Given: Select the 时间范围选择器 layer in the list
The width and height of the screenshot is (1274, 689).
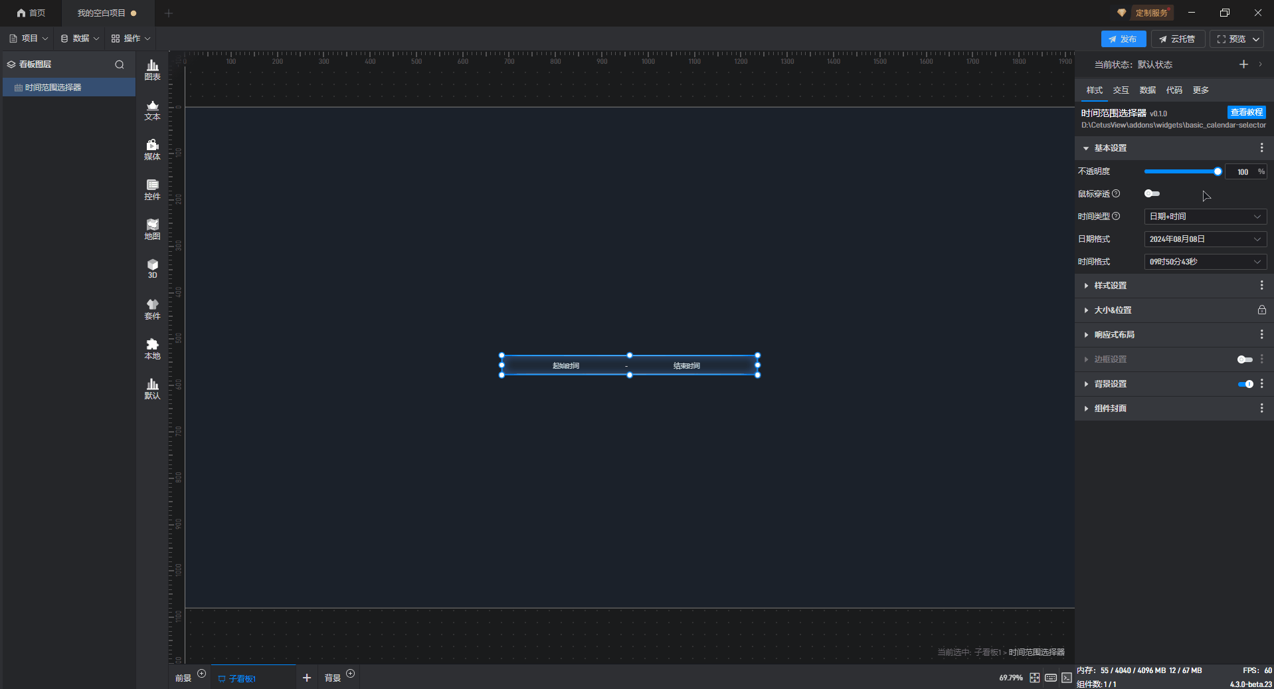Looking at the screenshot, I should pos(69,88).
